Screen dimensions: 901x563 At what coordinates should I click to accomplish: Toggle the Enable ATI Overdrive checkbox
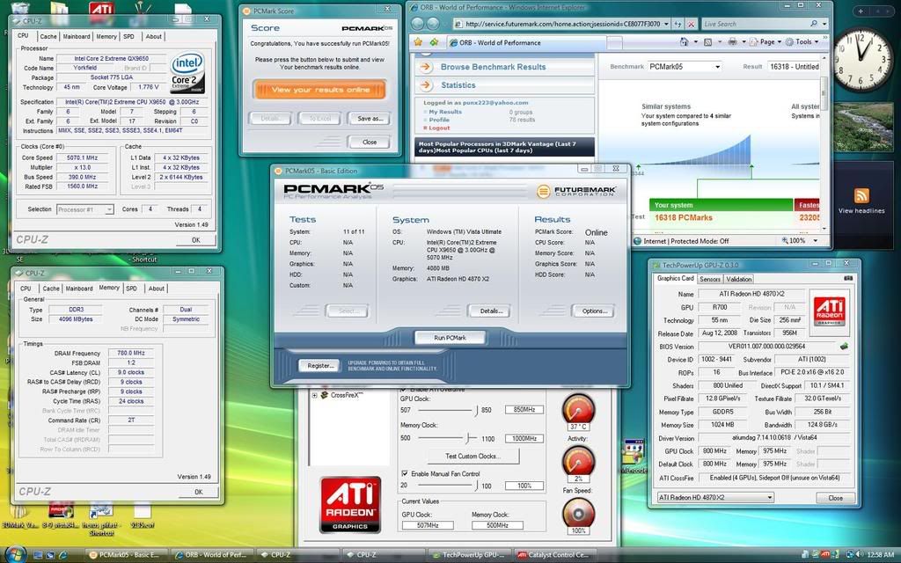coord(403,390)
